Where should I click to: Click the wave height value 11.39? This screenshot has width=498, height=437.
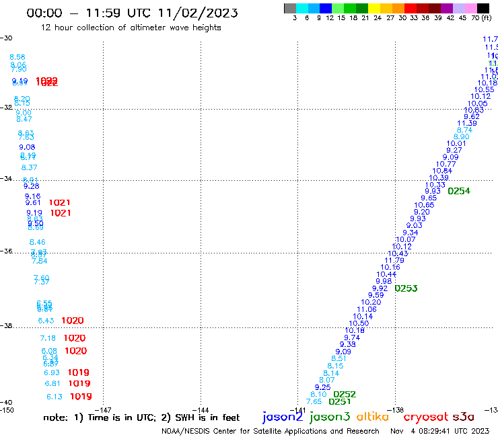point(467,124)
